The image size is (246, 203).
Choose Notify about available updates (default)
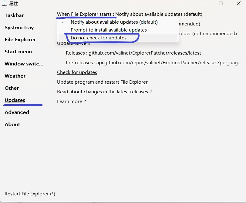pos(114,22)
